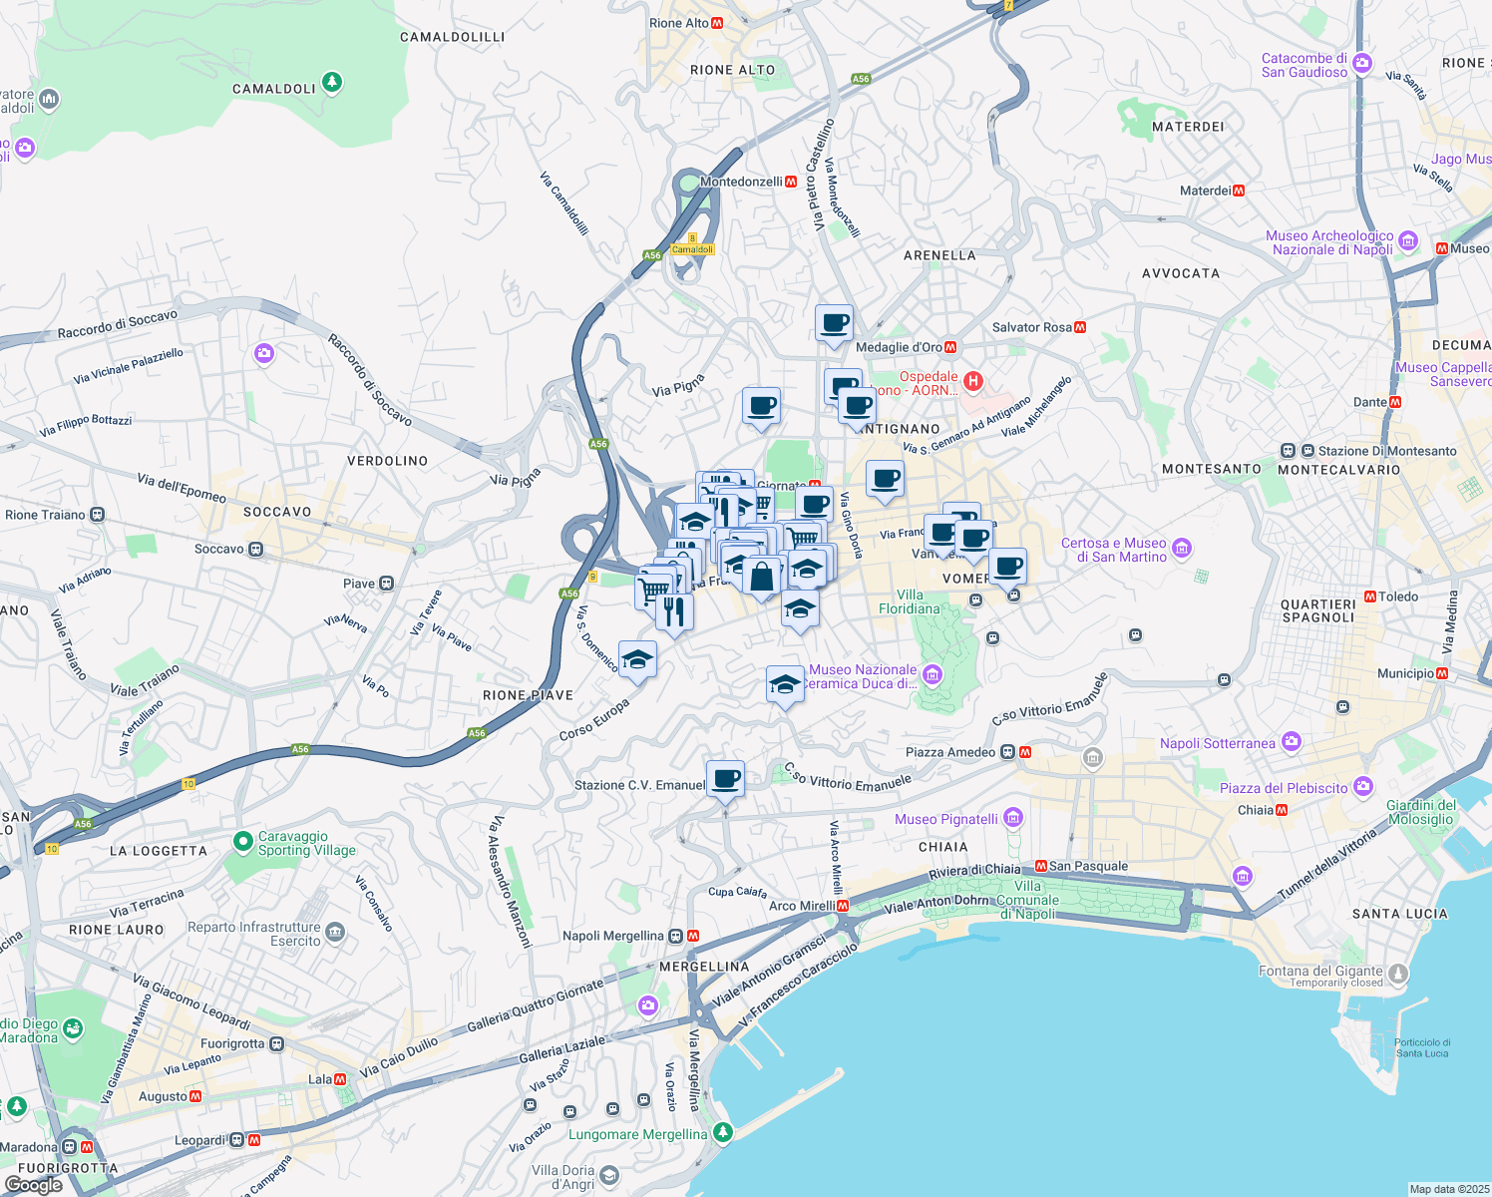Open the Villa Doria d'Angri museum icon
Viewport: 1492px width, 1197px height.
pos(611,1177)
